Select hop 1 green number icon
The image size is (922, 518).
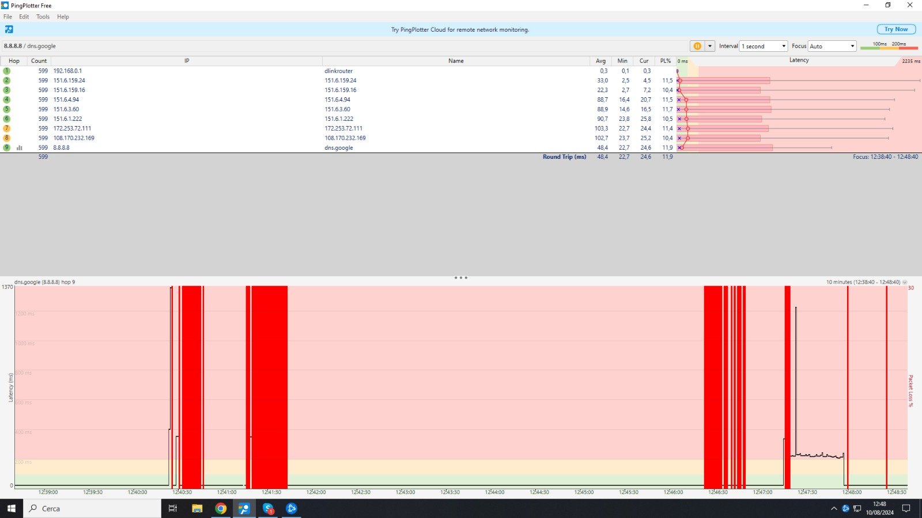tap(7, 71)
